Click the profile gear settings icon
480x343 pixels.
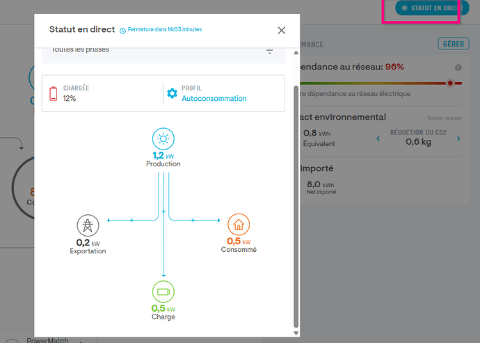(172, 93)
